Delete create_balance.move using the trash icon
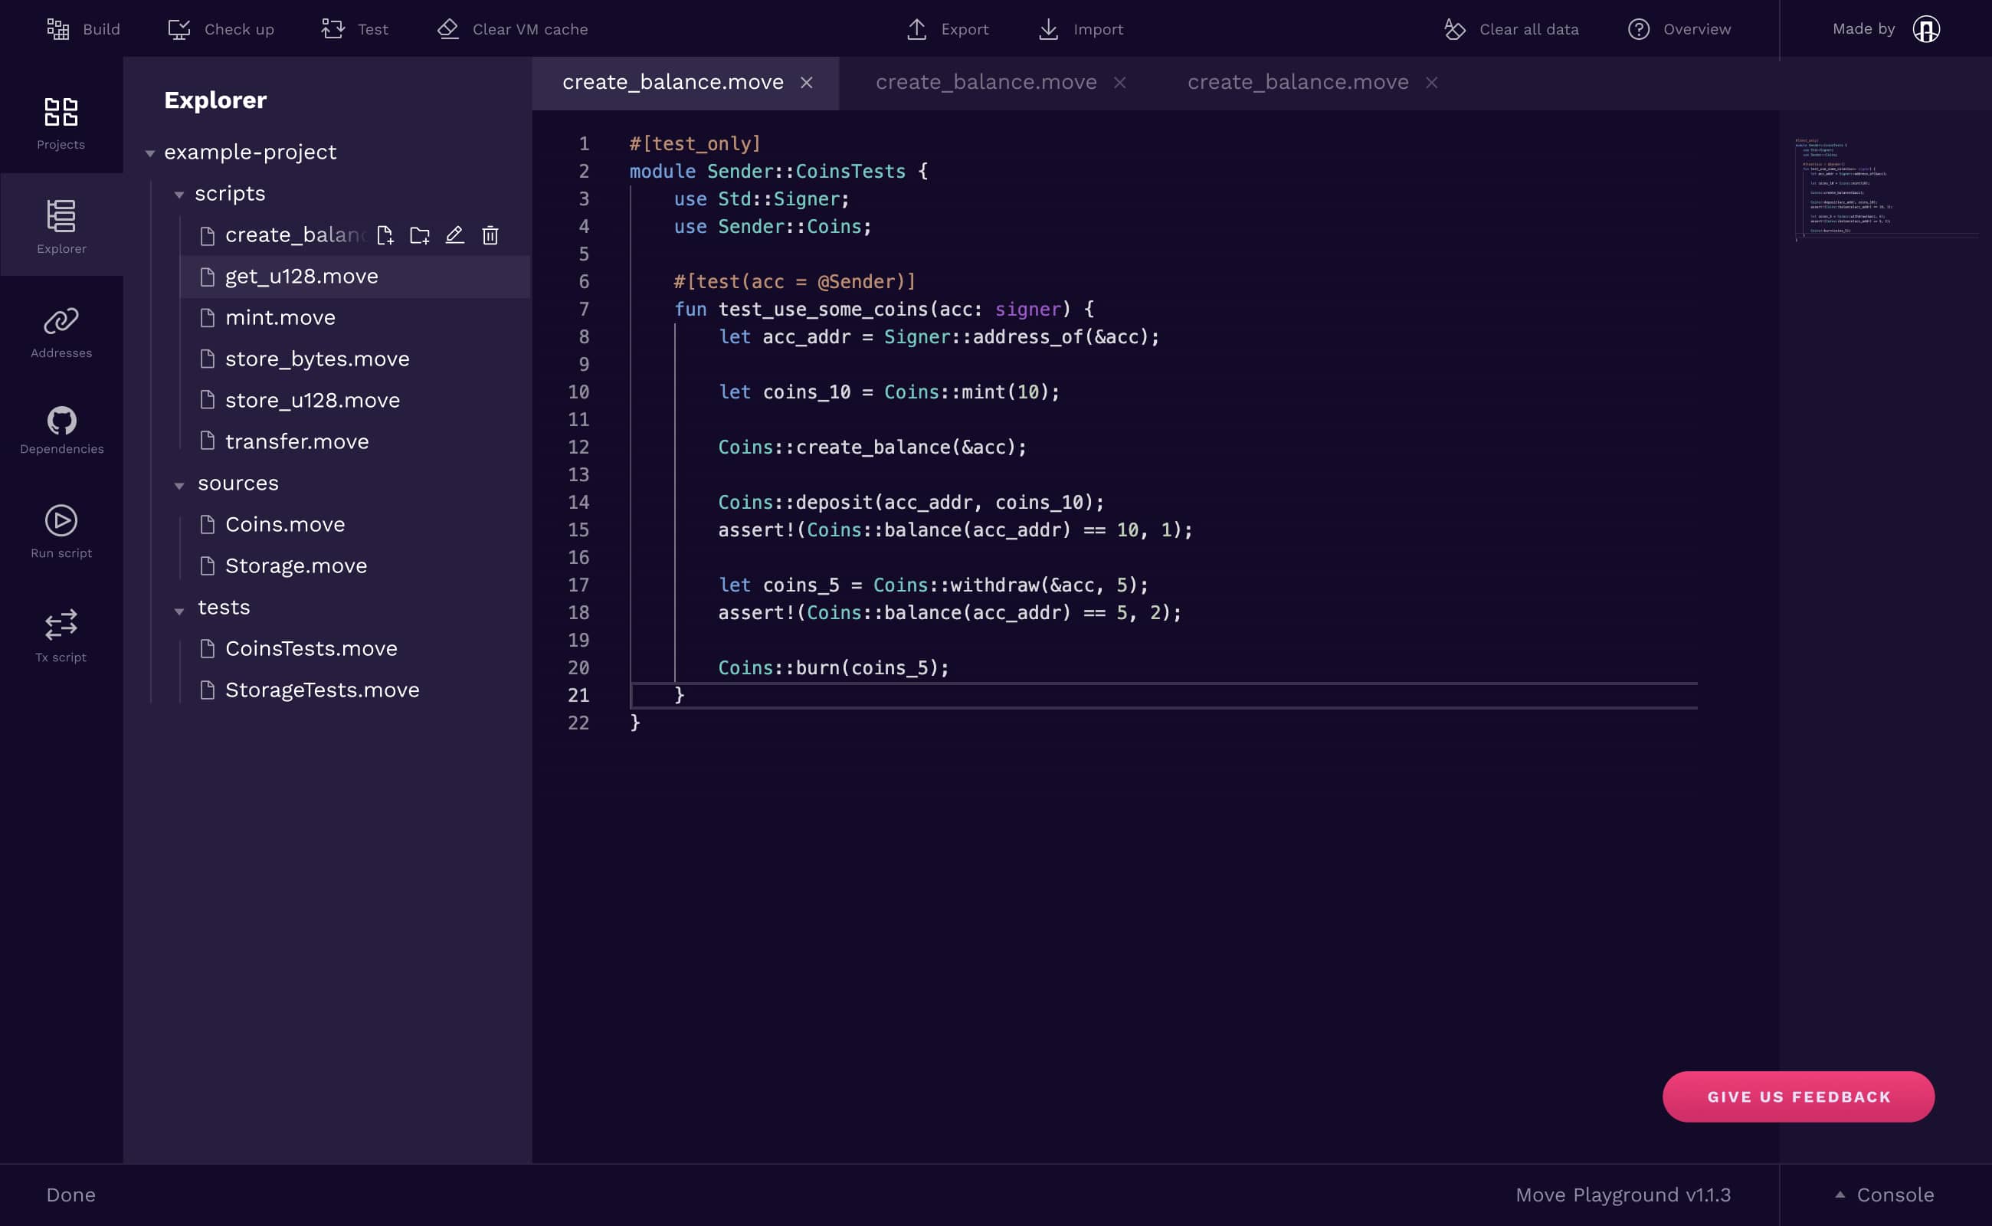 490,234
